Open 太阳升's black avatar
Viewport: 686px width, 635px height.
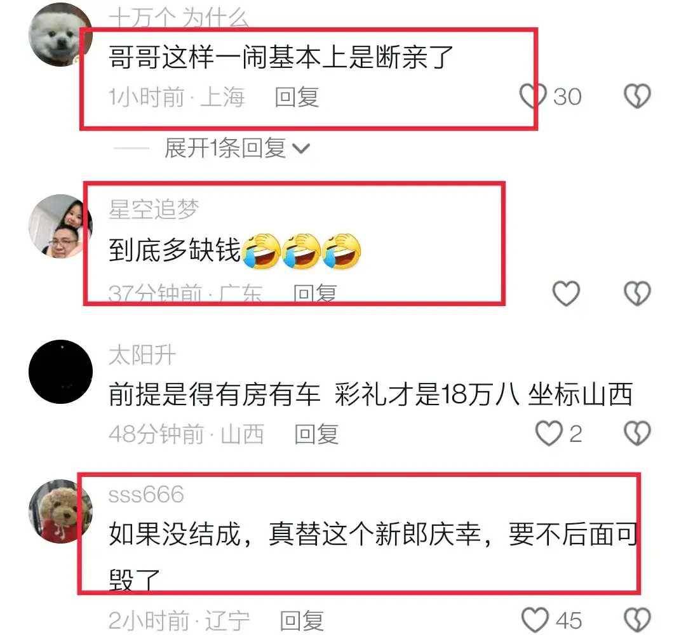click(x=60, y=371)
